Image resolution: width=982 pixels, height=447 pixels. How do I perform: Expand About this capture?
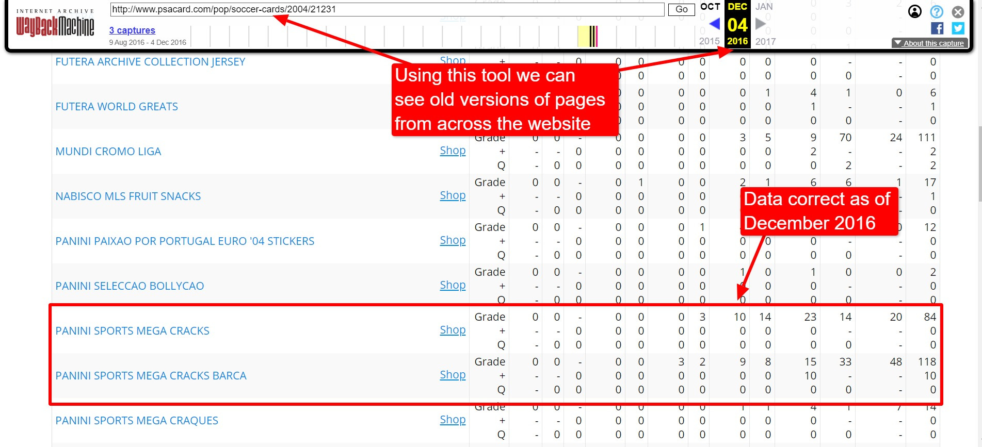pos(930,43)
